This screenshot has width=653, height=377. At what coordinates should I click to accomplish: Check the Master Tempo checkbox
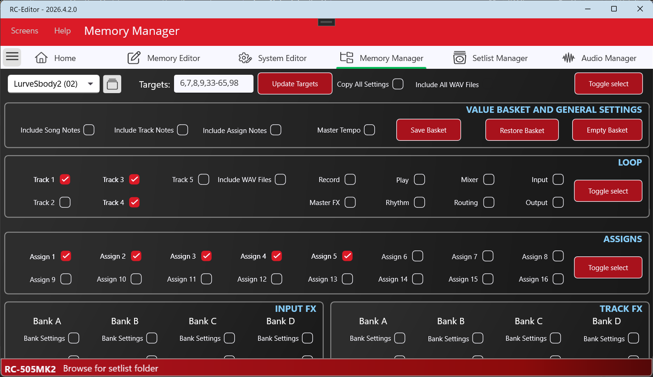click(369, 130)
